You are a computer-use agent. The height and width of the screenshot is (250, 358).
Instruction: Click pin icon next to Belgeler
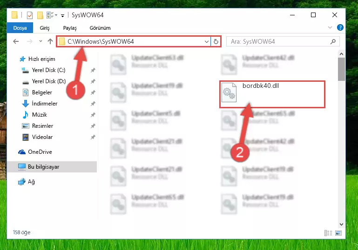click(93, 92)
